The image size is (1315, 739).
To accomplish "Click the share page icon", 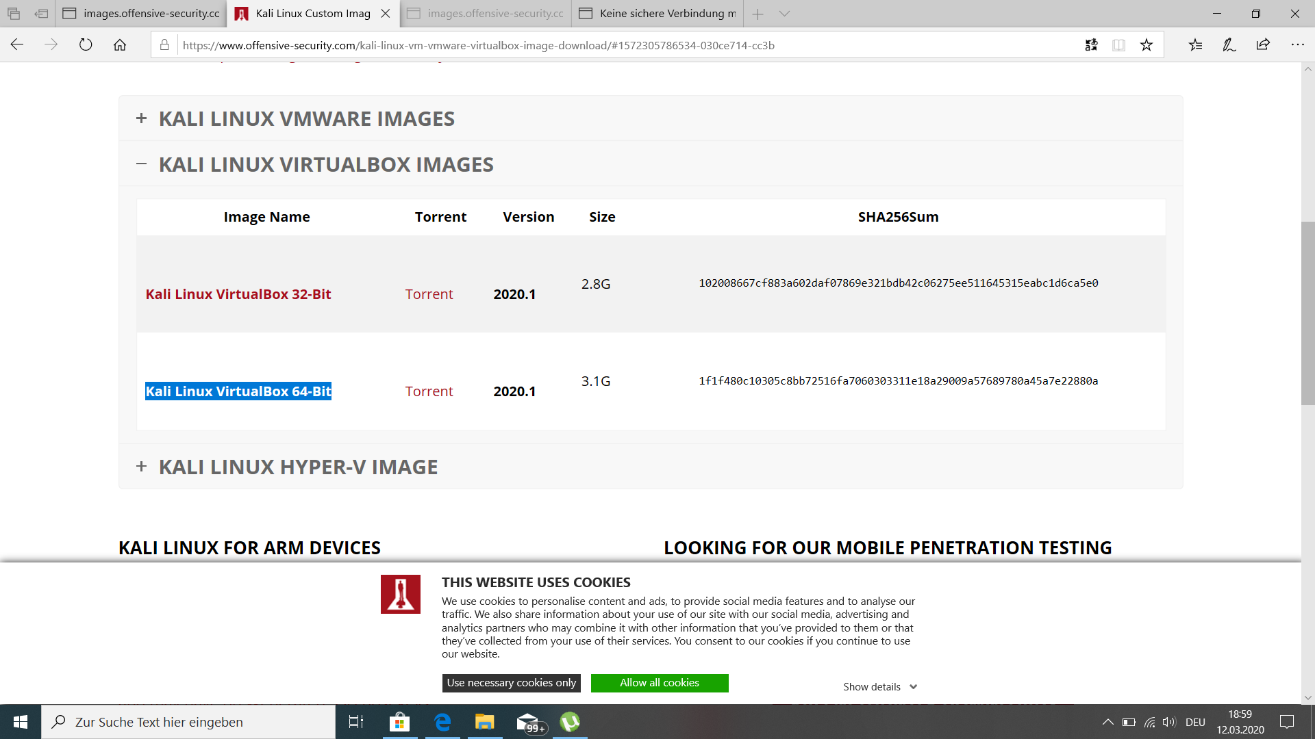I will (1263, 45).
